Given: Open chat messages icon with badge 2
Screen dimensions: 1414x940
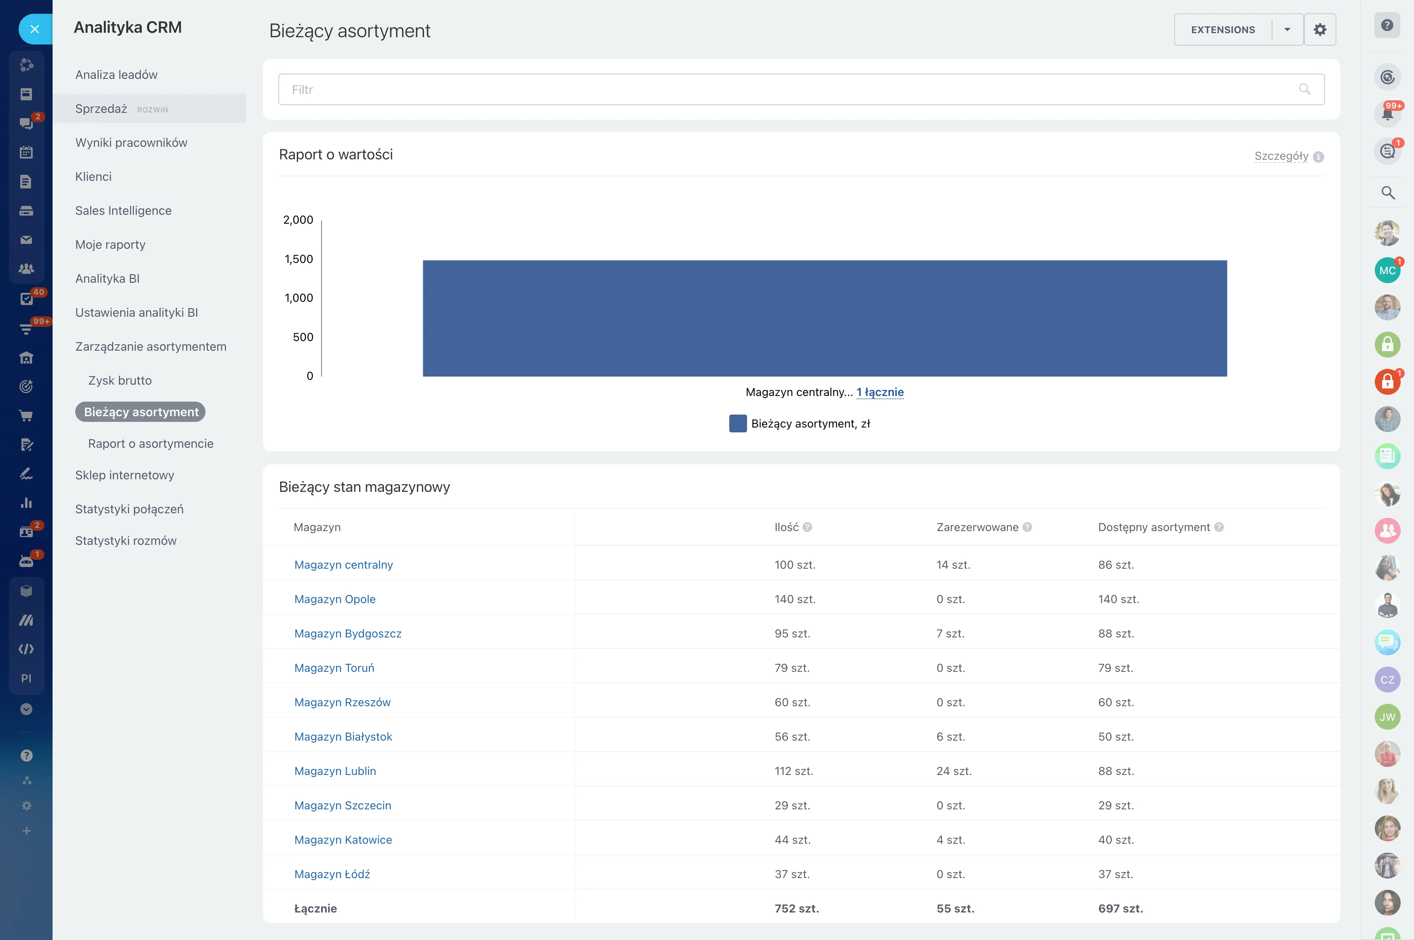Looking at the screenshot, I should coord(26,123).
